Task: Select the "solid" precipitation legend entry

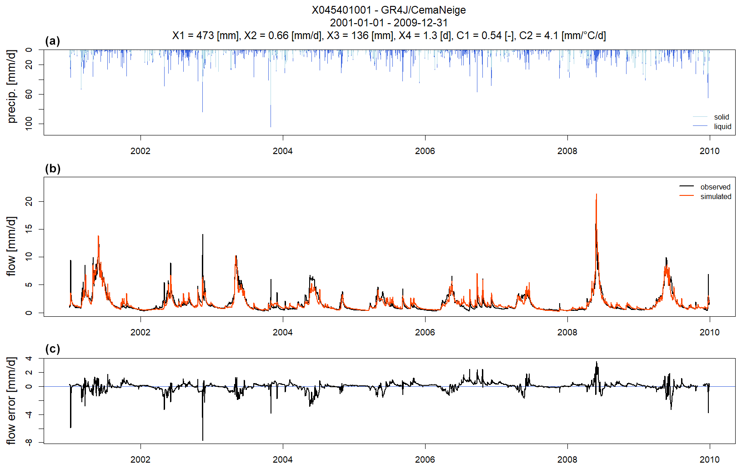Action: click(x=721, y=117)
